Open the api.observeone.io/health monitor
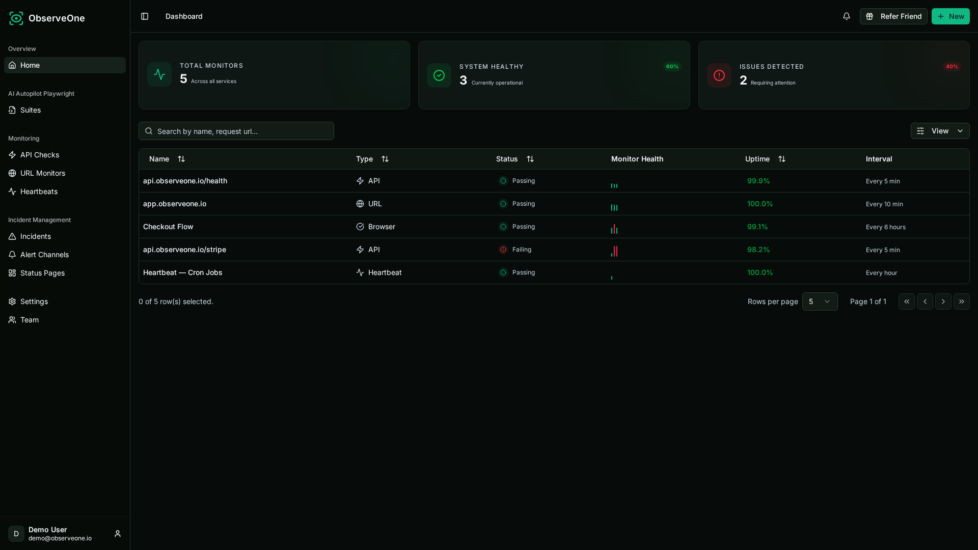 point(185,181)
